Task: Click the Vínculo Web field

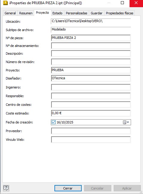Action: click(x=91, y=140)
